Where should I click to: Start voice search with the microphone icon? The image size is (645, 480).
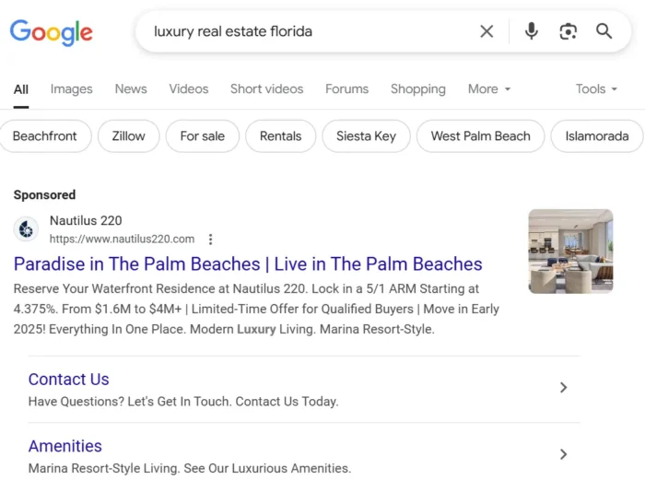531,31
